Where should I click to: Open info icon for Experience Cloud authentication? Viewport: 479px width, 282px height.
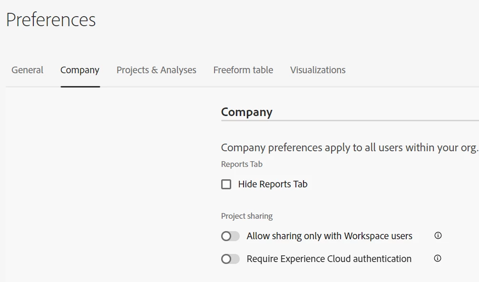[x=438, y=259]
